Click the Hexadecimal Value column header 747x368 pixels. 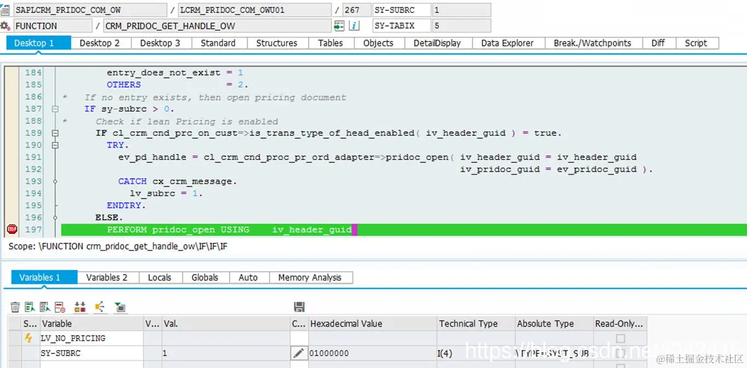pos(372,324)
